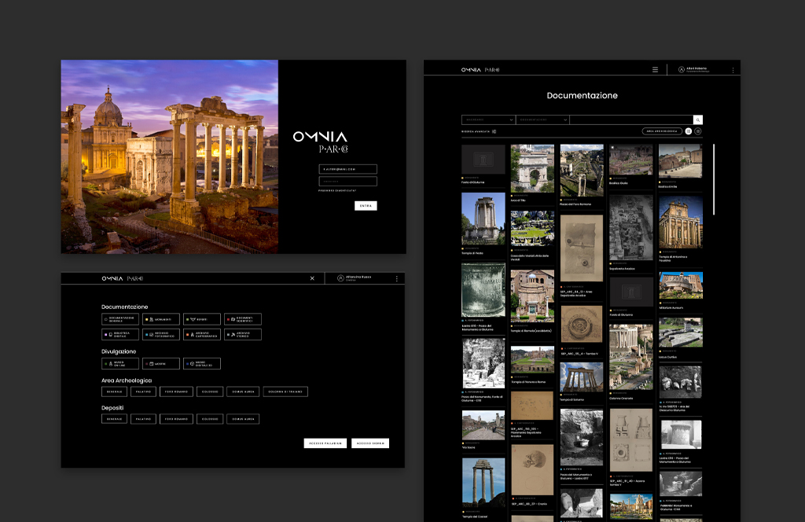Expand the Documentazione category dropdown
805x522 pixels.
(542, 119)
